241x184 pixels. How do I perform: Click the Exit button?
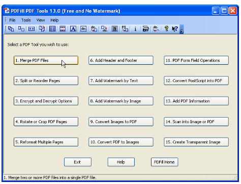(78, 162)
